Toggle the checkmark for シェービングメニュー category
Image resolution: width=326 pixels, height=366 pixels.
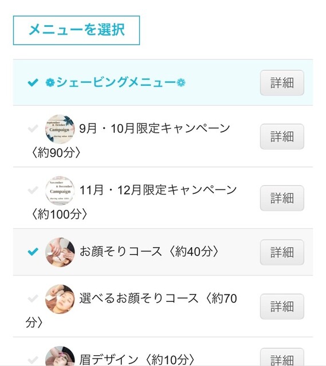[x=33, y=82]
